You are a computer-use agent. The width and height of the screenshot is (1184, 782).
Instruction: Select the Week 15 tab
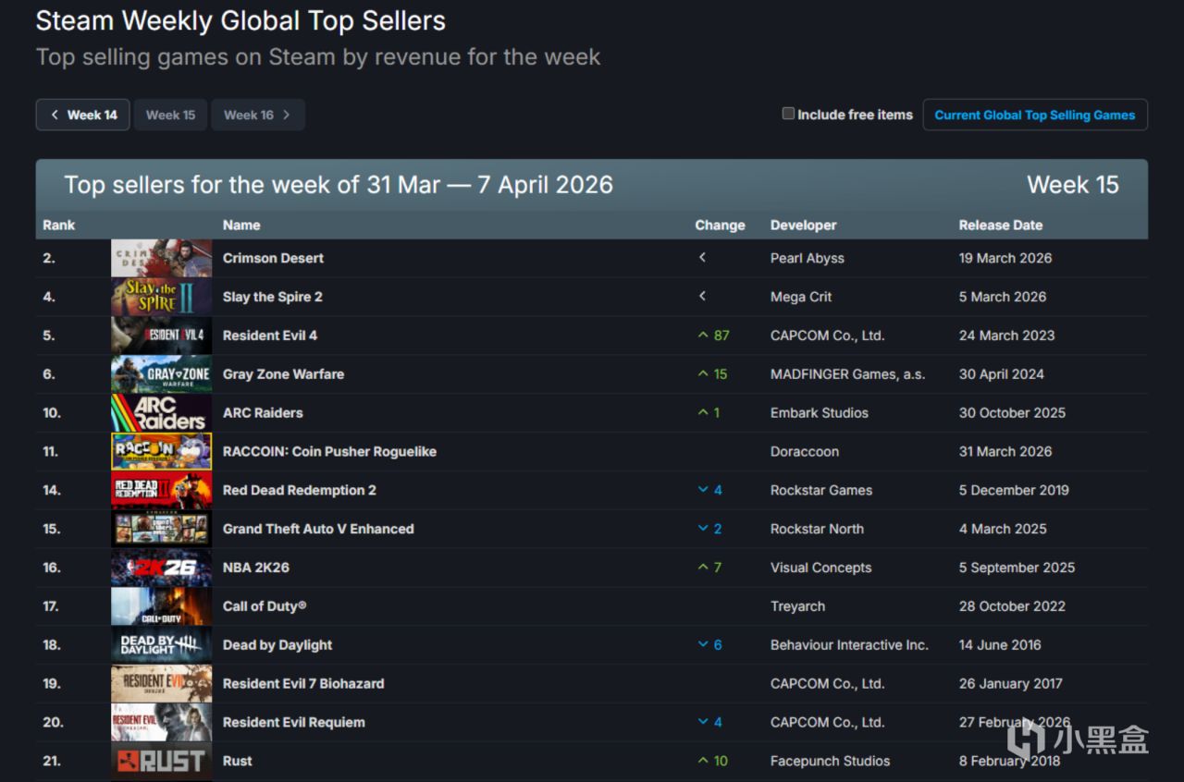coord(170,116)
